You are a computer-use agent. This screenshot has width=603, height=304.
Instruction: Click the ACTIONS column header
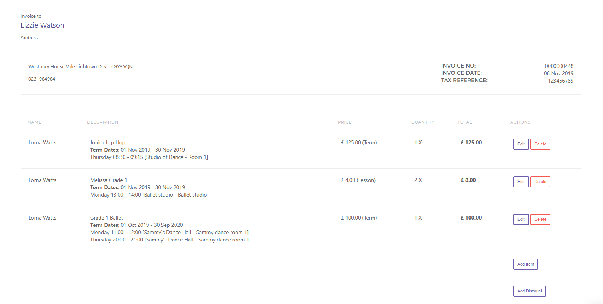tap(520, 122)
